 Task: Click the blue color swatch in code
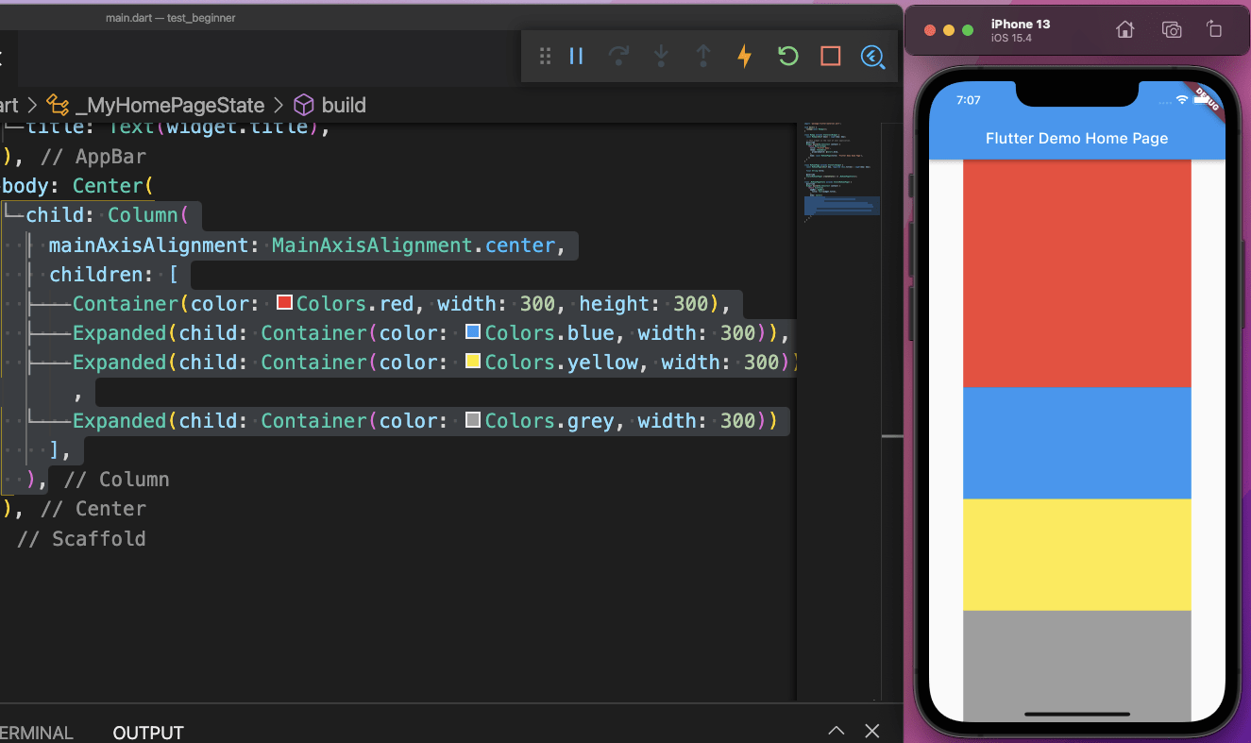click(x=473, y=332)
